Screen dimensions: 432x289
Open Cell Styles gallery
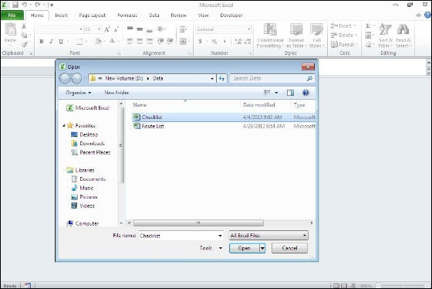(316, 36)
